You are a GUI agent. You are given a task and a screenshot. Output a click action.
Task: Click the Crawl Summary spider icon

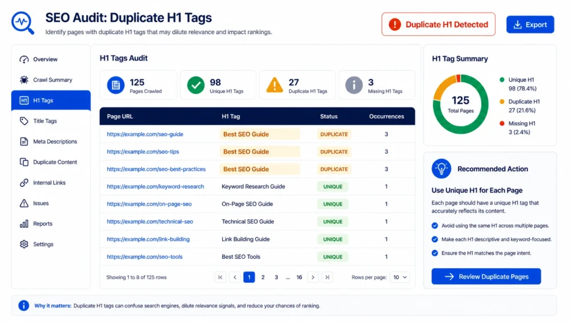pyautogui.click(x=24, y=80)
